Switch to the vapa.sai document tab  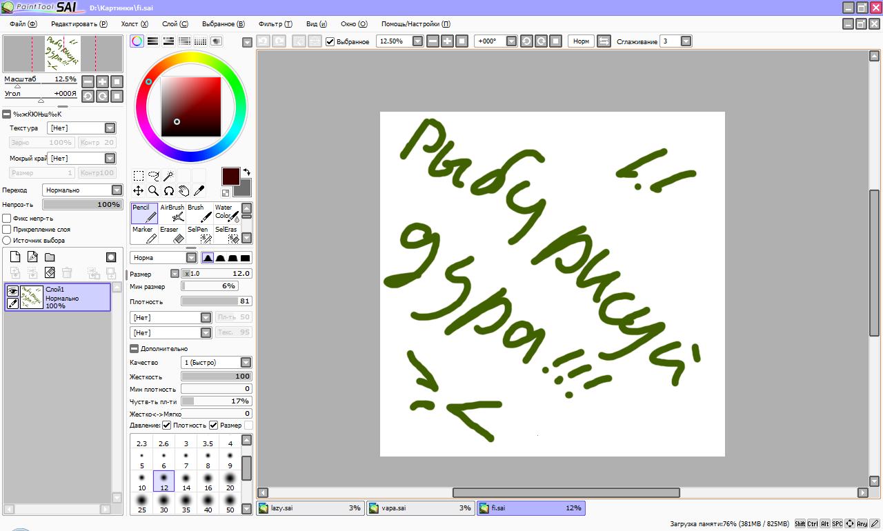420,508
